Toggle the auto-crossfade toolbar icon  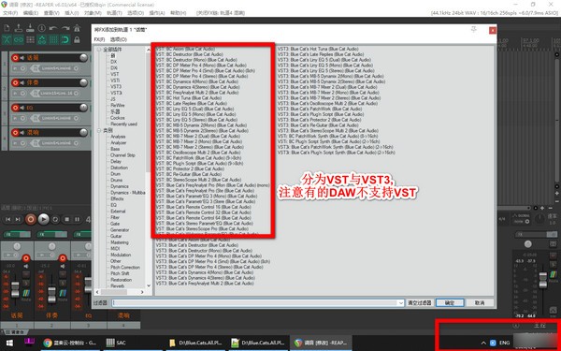coord(7,39)
